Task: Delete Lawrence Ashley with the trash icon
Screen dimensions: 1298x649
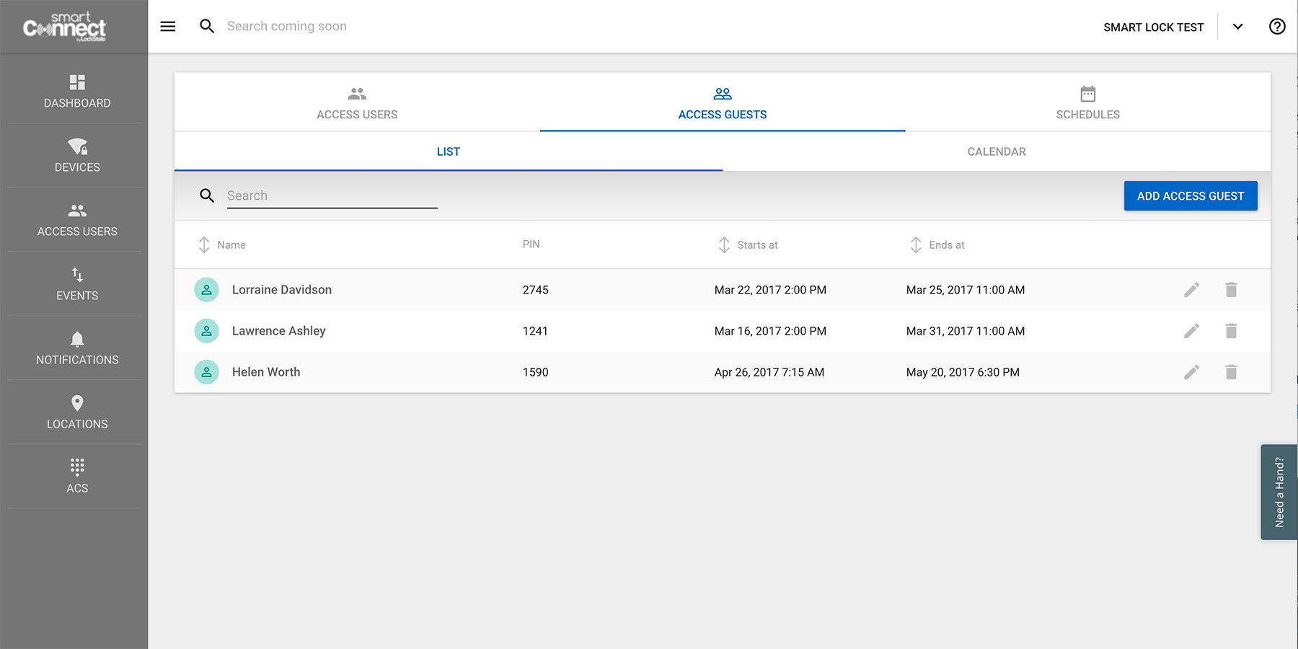Action: pos(1231,331)
